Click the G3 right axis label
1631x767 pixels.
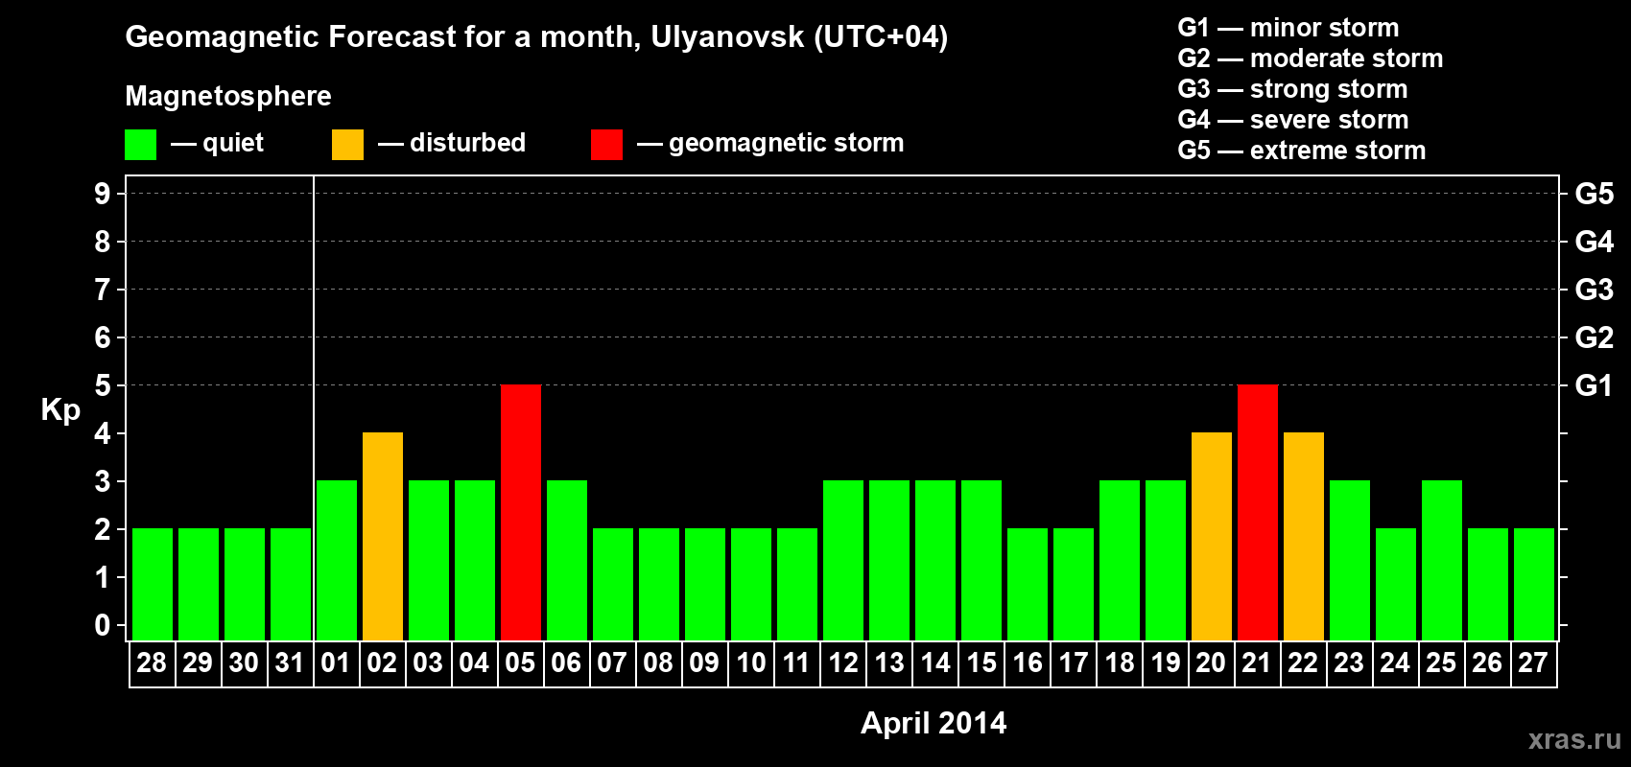click(1594, 290)
